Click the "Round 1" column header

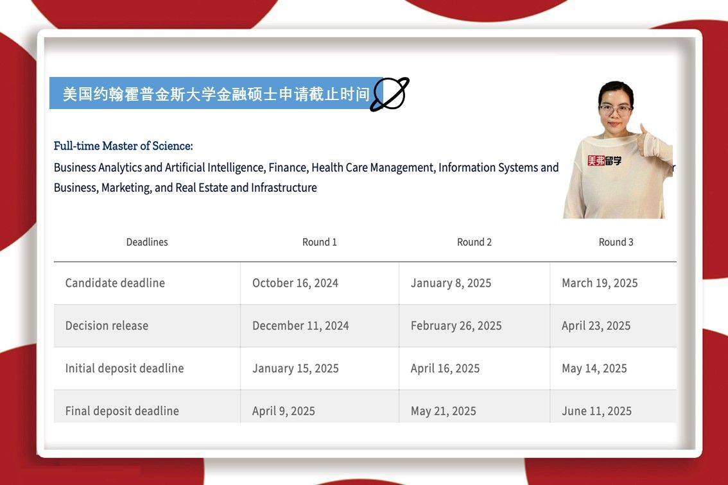(320, 242)
